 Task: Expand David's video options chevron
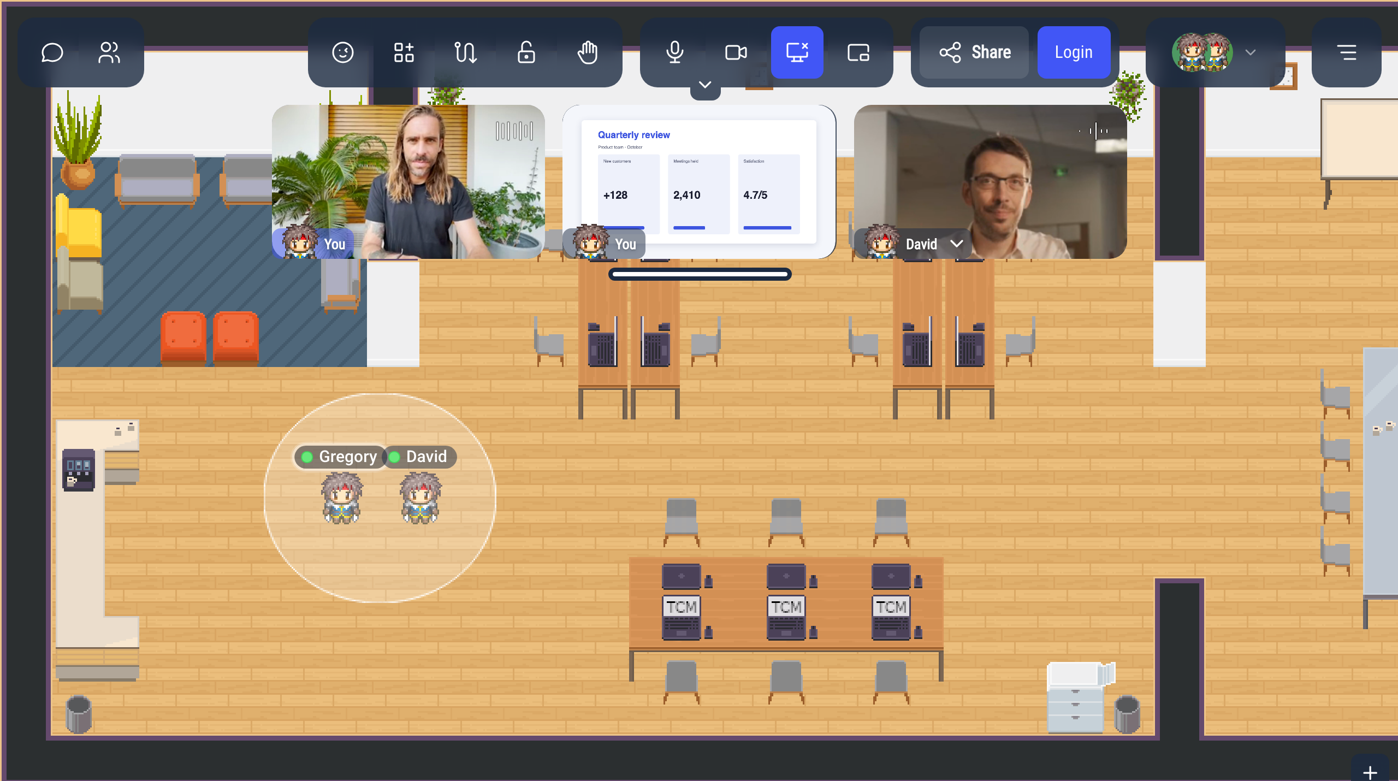click(957, 244)
